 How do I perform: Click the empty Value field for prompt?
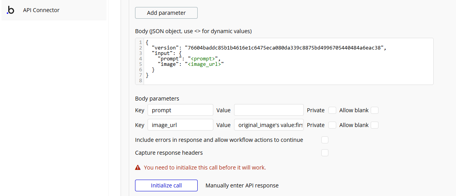(x=269, y=110)
